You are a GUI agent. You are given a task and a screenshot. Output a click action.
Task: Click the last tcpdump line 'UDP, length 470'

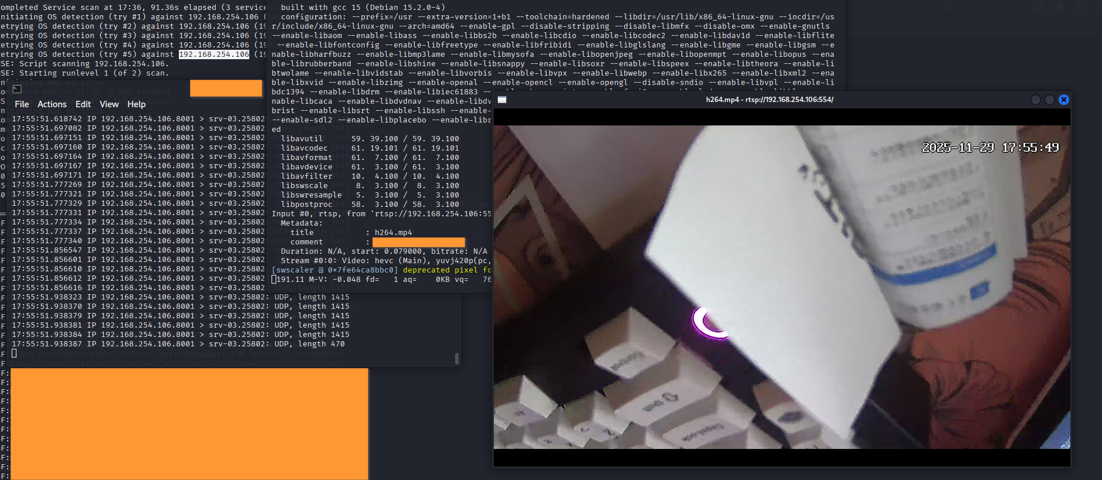178,344
